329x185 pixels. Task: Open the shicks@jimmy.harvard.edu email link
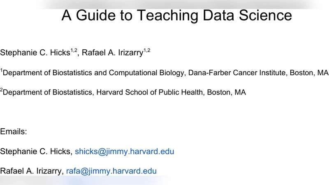[124, 152]
